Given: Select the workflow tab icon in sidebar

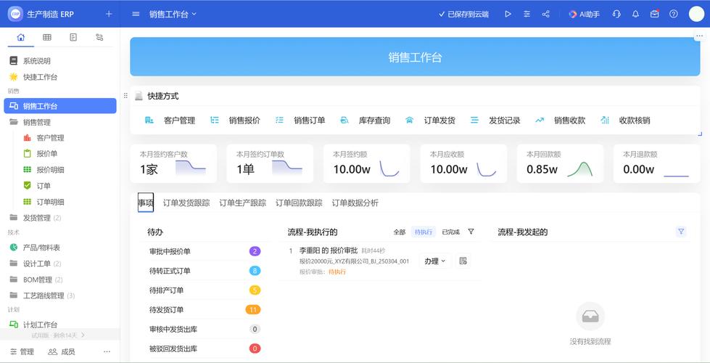Looking at the screenshot, I should point(99,38).
